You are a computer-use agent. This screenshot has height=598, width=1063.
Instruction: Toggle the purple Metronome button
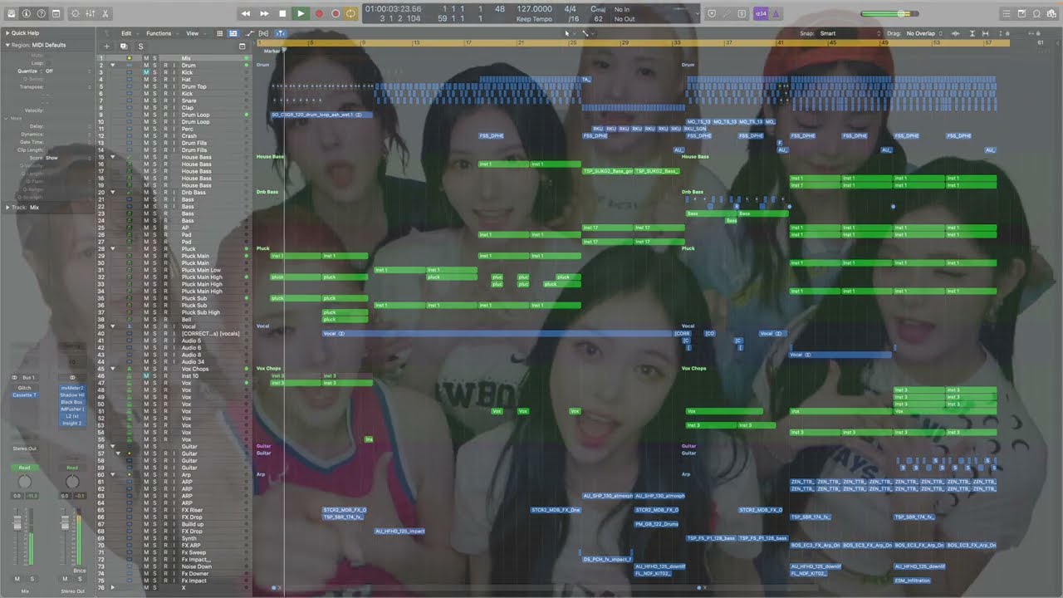pos(776,13)
